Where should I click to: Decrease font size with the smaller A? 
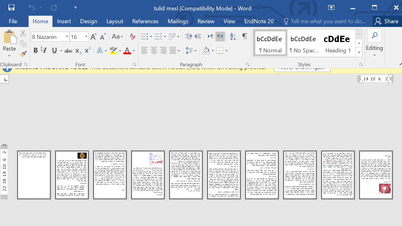pyautogui.click(x=103, y=37)
